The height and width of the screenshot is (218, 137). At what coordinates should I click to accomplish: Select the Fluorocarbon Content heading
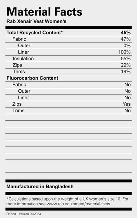tap(32, 78)
